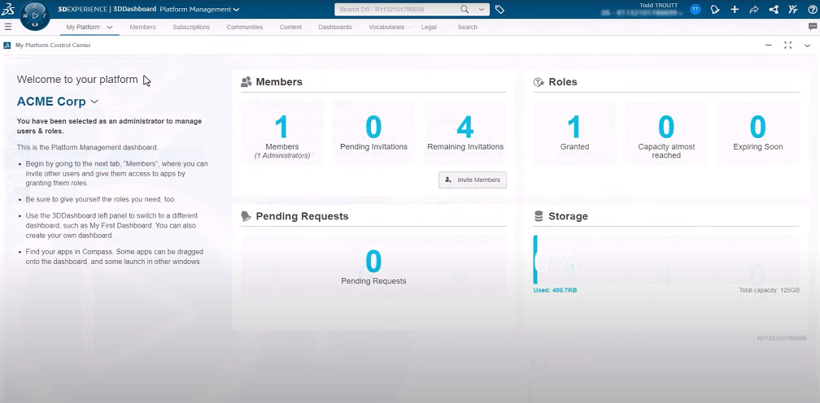Screen dimensions: 820x403
Task: Open the Legal tab
Action: 429,27
